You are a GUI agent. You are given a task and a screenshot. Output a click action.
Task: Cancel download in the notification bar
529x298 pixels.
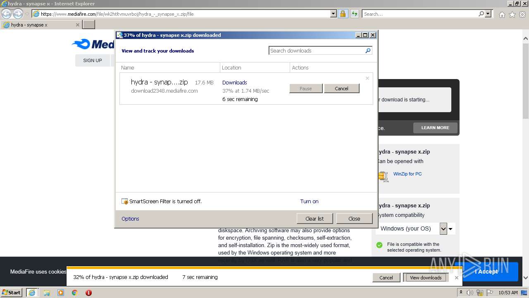tap(386, 277)
